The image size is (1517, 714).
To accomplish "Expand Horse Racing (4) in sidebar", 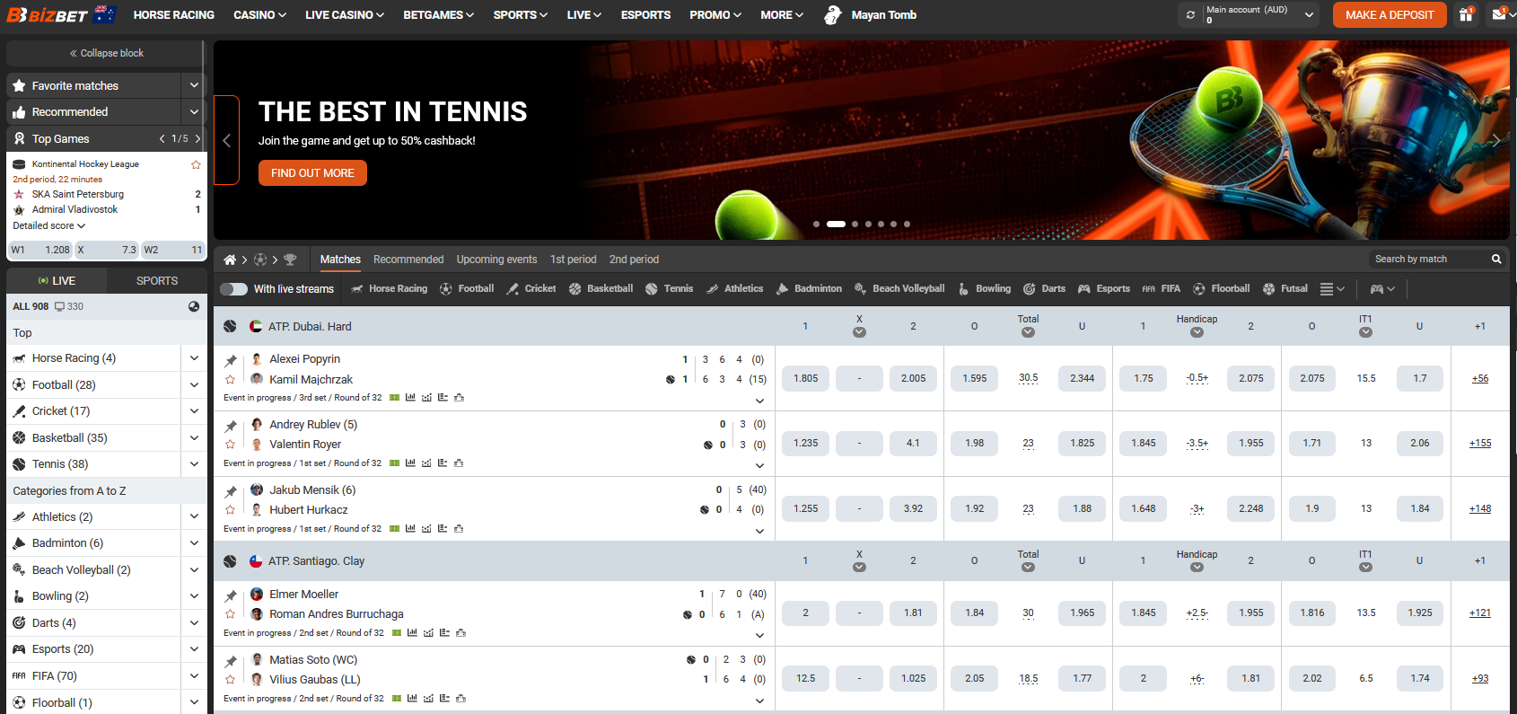I will coord(194,357).
